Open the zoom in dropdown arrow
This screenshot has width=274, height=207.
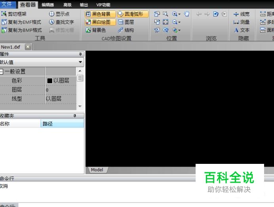[x=179, y=14]
